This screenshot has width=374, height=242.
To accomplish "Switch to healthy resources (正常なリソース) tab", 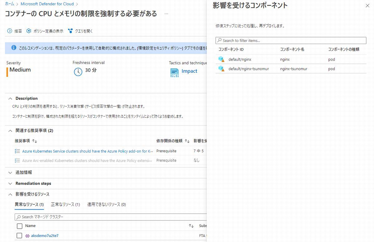I will click(x=65, y=205).
